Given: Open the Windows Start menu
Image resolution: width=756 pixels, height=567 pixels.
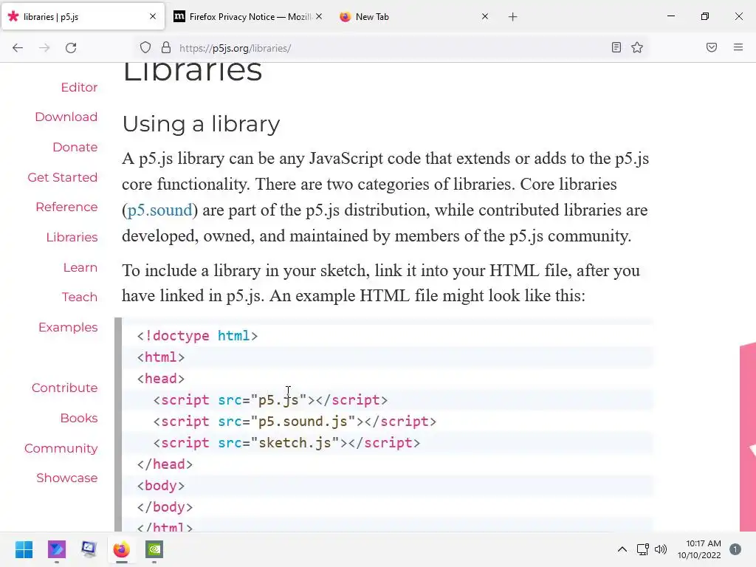Looking at the screenshot, I should pyautogui.click(x=24, y=549).
